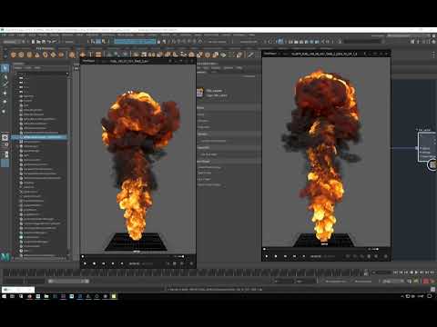This screenshot has width=437, height=327.
Task: Click the Outliner search field
Action: click(40, 74)
